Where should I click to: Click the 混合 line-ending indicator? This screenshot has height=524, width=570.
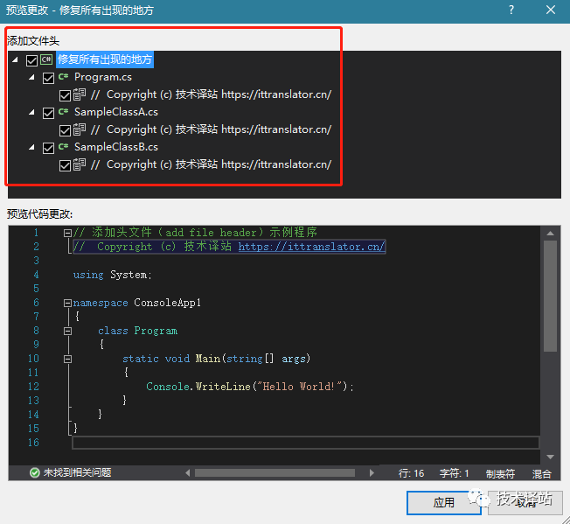542,473
